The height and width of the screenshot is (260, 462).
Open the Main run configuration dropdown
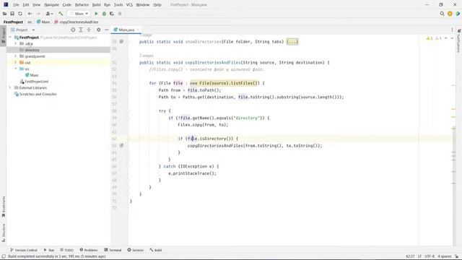(79, 14)
